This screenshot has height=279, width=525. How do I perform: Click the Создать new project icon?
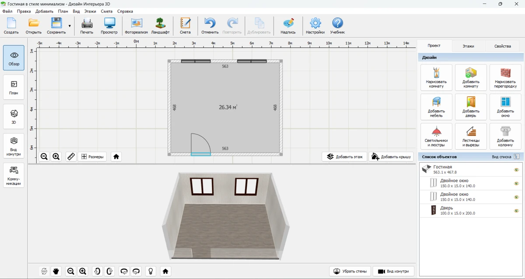tap(11, 26)
